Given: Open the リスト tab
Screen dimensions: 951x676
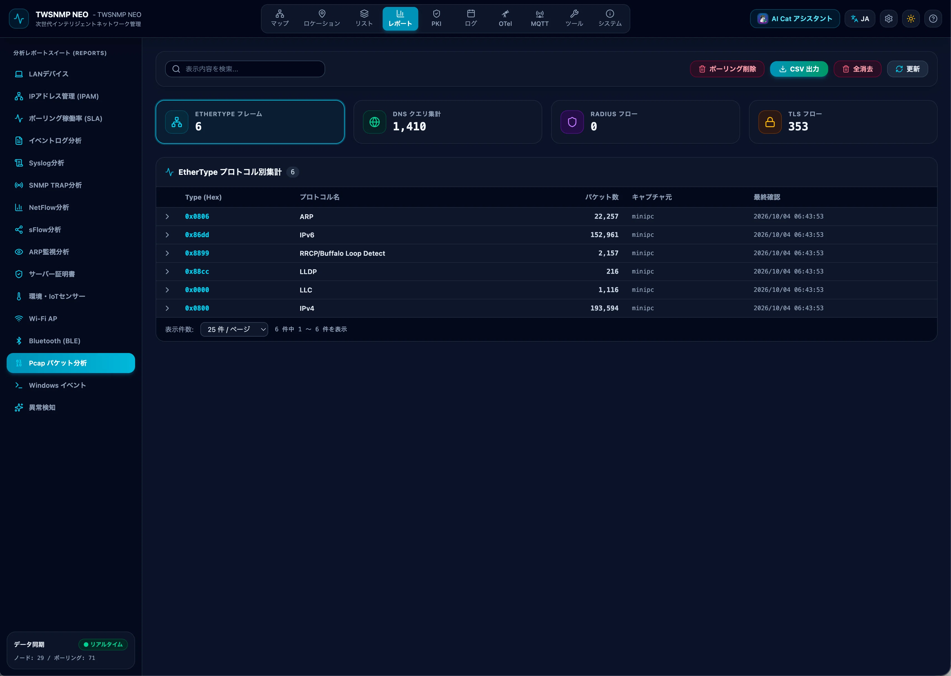Looking at the screenshot, I should [x=364, y=19].
